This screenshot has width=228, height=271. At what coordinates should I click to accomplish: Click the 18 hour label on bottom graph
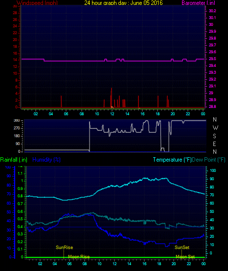click(159, 264)
